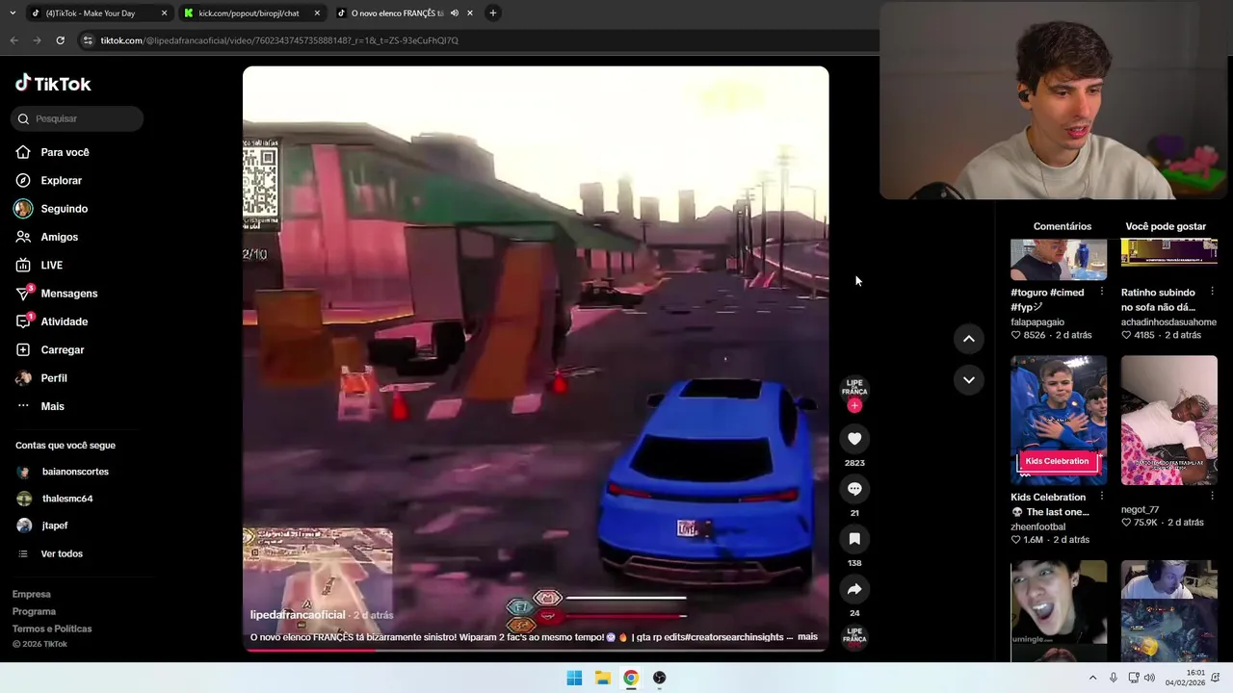Click the browser address bar URL
This screenshot has height=693, width=1233.
[279, 40]
